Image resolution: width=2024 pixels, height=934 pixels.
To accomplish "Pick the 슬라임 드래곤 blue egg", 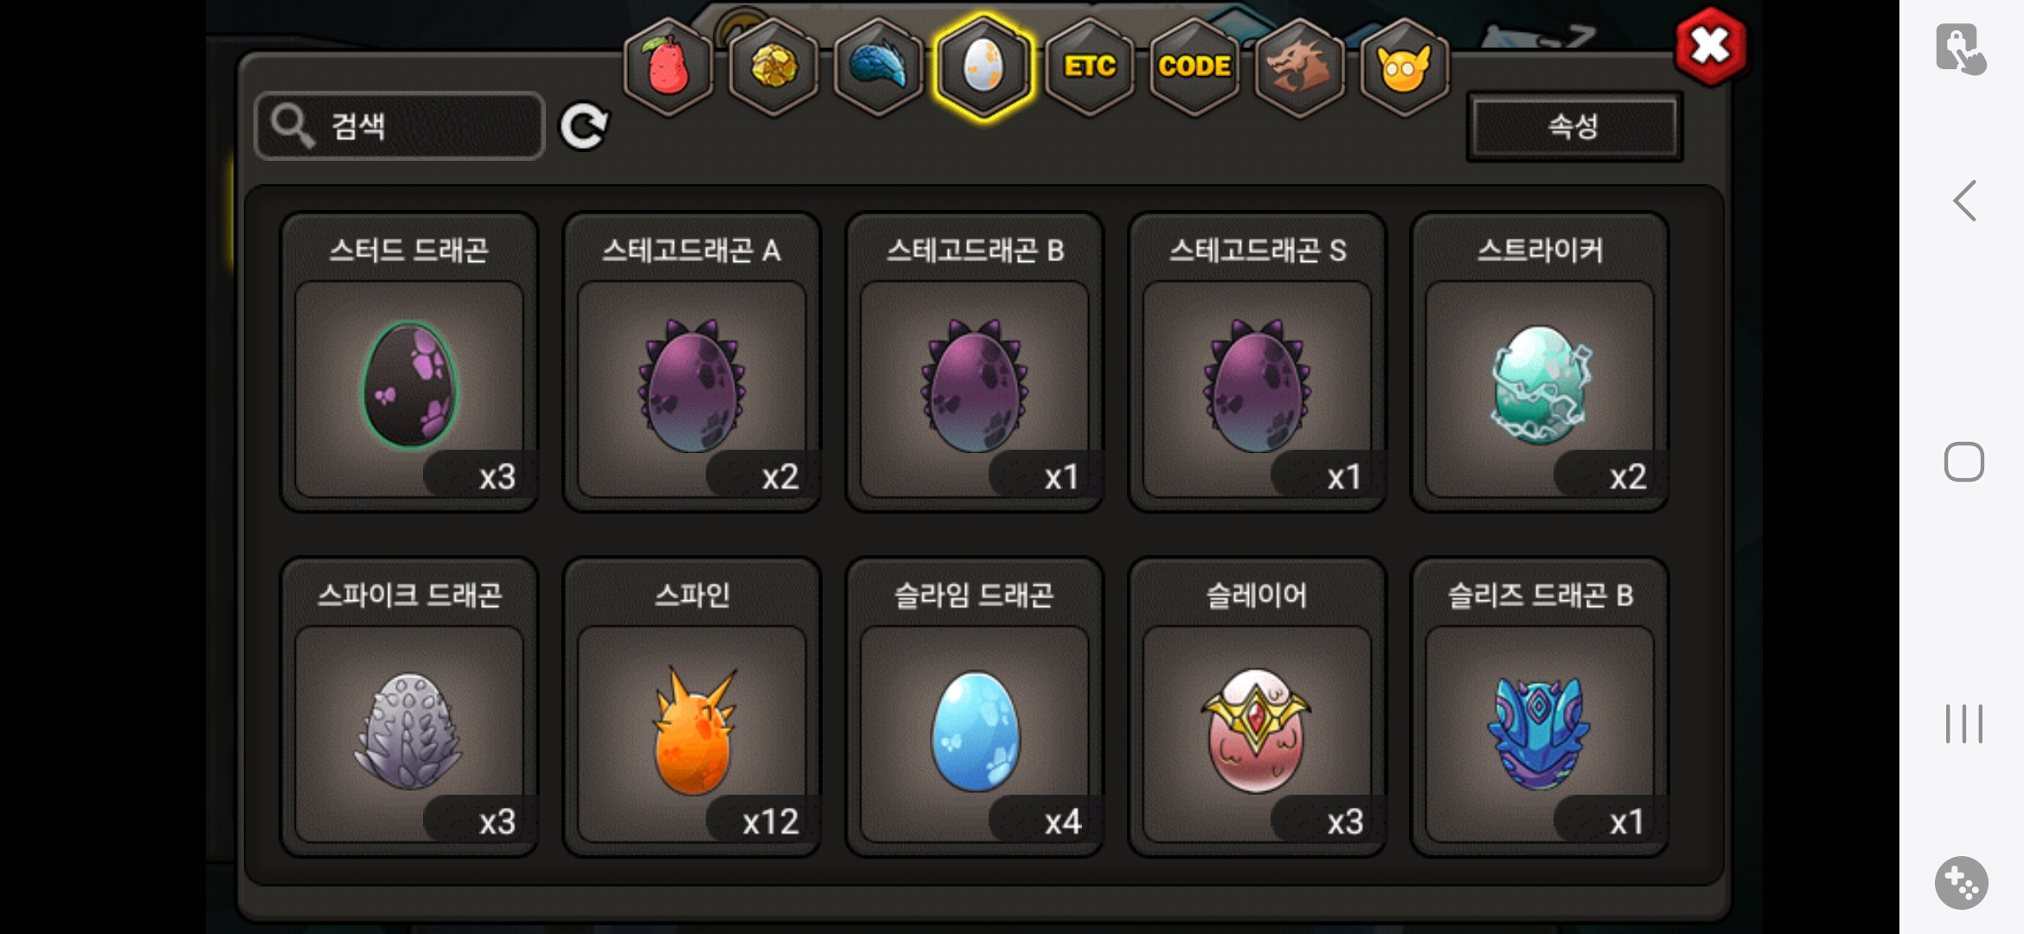I will (975, 707).
